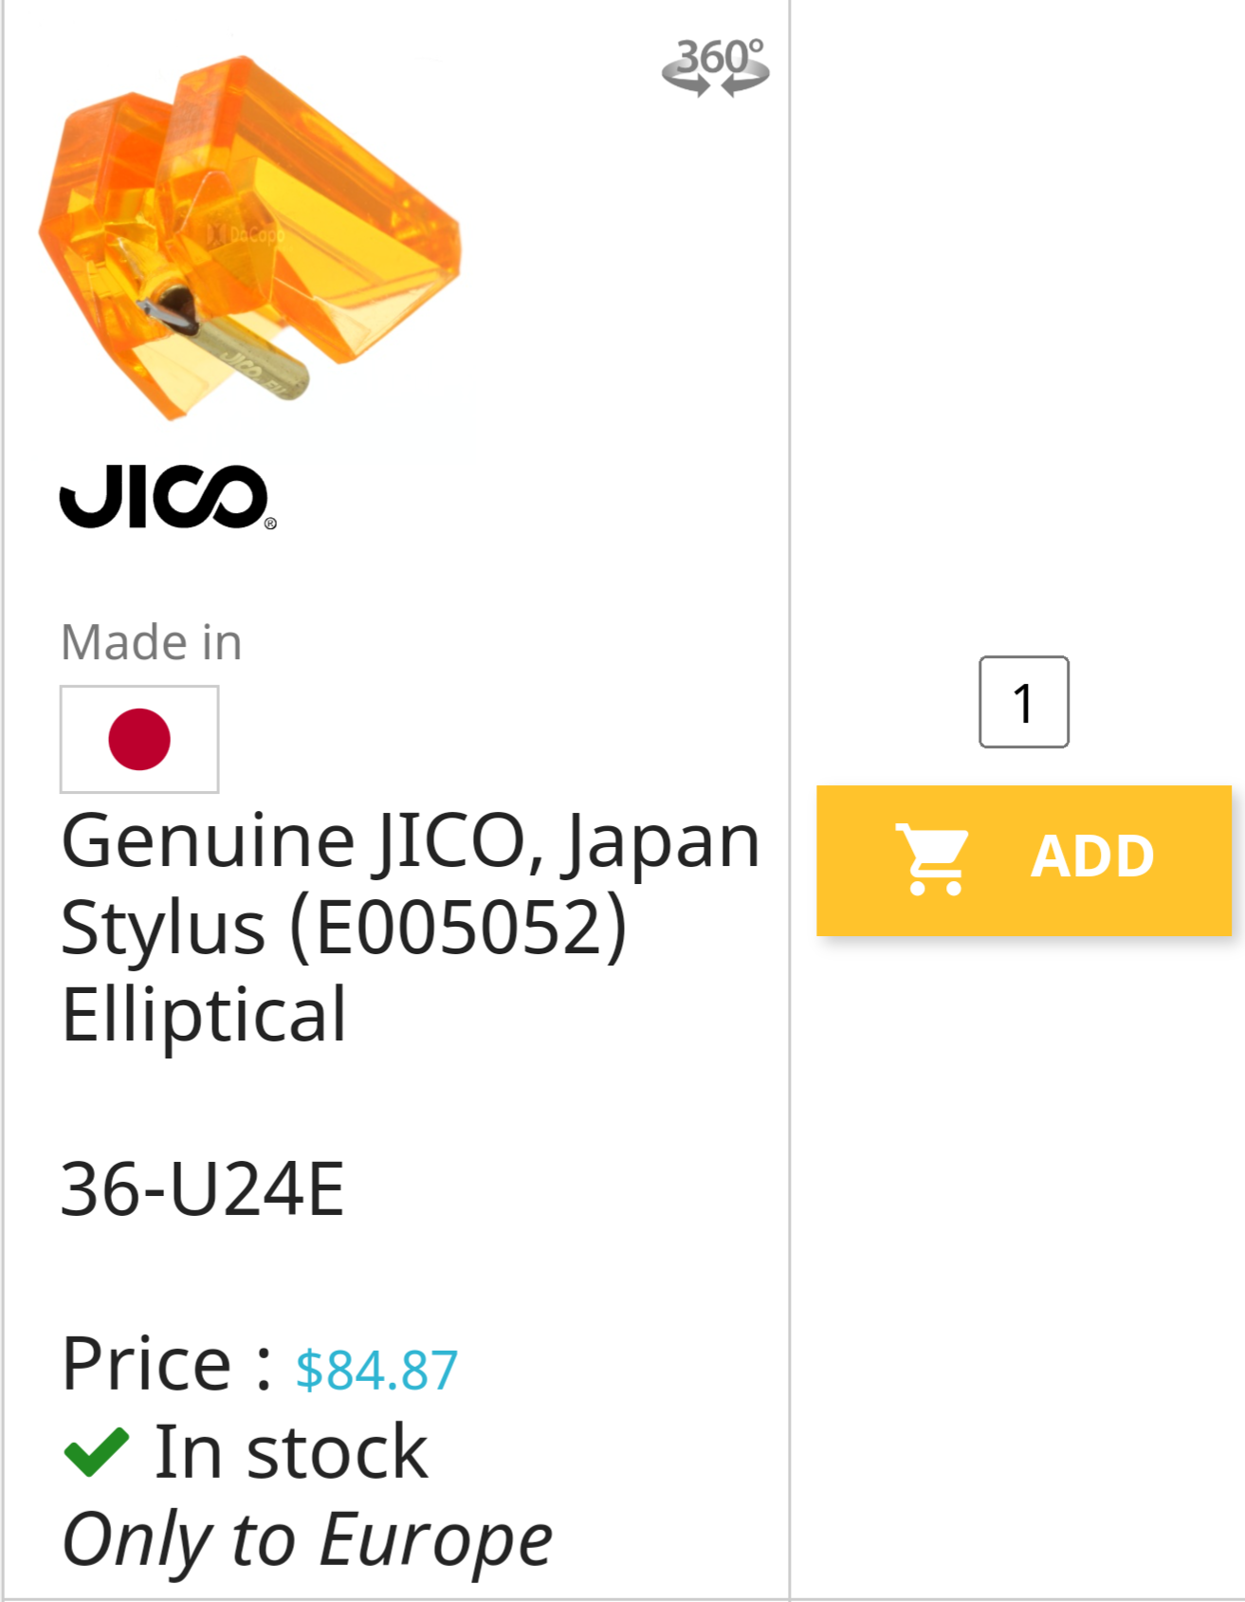Viewport: 1245px width, 1602px height.
Task: Open the 360° rotation view
Action: point(715,66)
